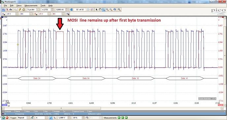This screenshot has width=227, height=120.
Task: Switch to Scope mode
Action: coord(4,10)
